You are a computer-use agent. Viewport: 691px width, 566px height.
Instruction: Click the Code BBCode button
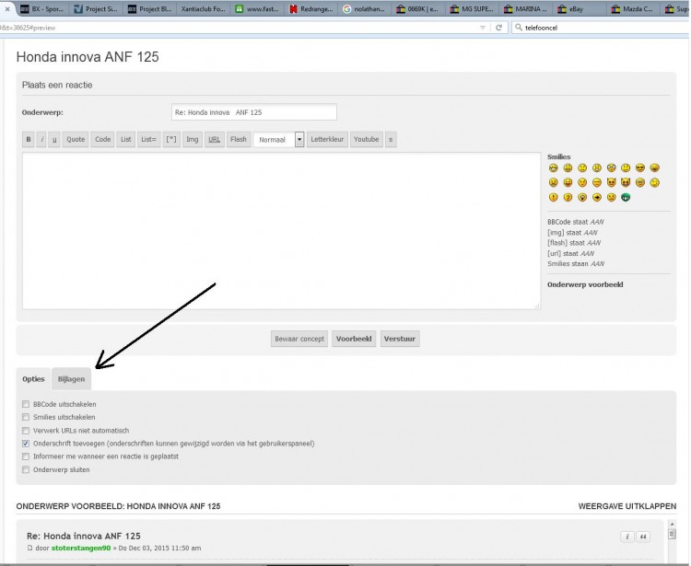point(102,140)
